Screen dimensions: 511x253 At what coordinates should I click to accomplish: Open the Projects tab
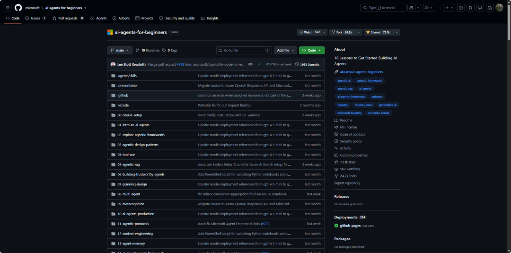144,18
